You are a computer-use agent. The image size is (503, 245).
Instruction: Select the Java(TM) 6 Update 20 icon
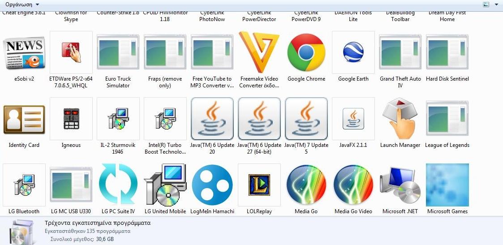pos(212,119)
